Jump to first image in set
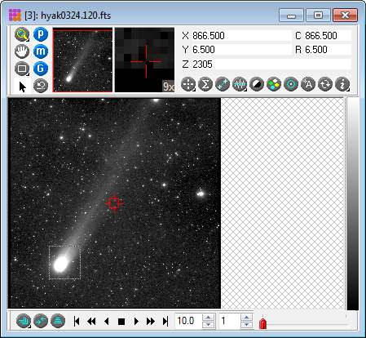Screen dimensions: 366x338 tap(77, 322)
